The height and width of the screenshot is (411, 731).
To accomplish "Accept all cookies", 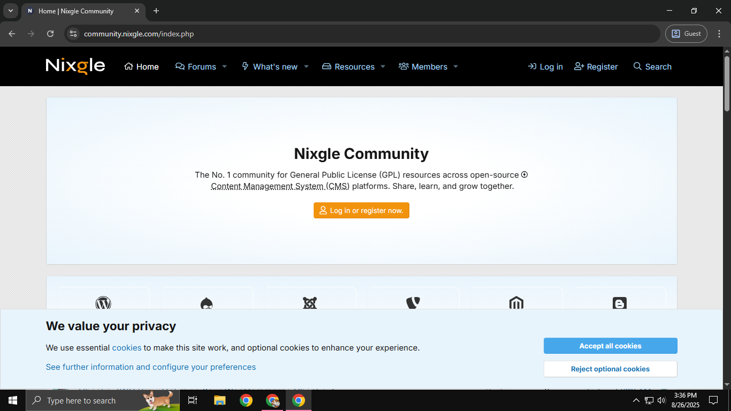I will 611,346.
